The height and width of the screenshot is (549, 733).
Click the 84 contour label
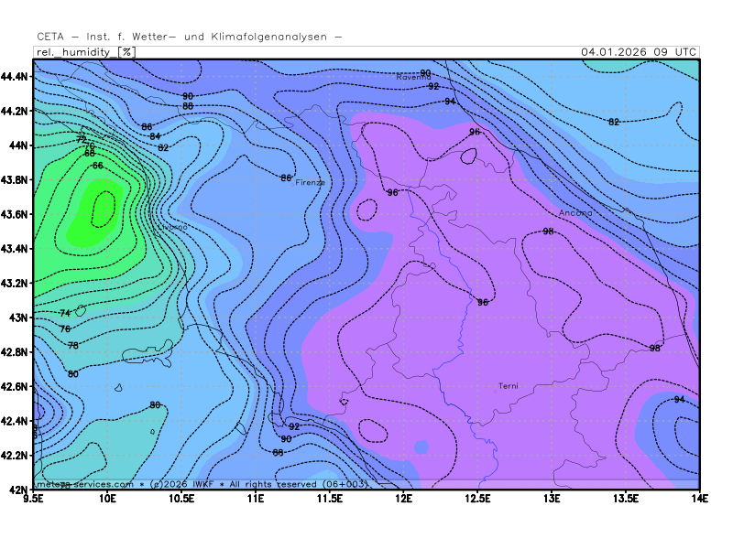click(155, 136)
